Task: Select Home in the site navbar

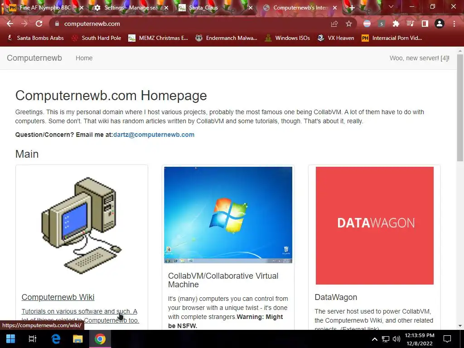Action: [84, 58]
